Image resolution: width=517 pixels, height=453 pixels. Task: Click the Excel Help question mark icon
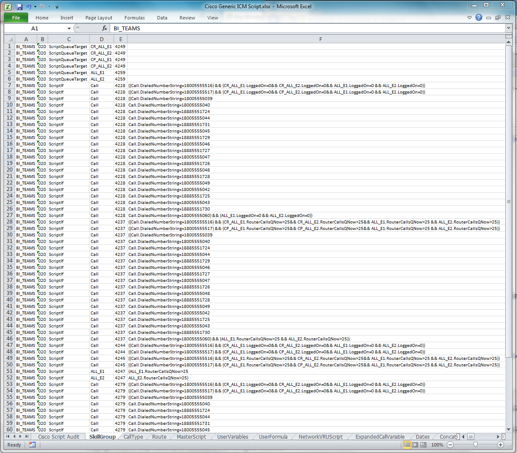pos(479,17)
